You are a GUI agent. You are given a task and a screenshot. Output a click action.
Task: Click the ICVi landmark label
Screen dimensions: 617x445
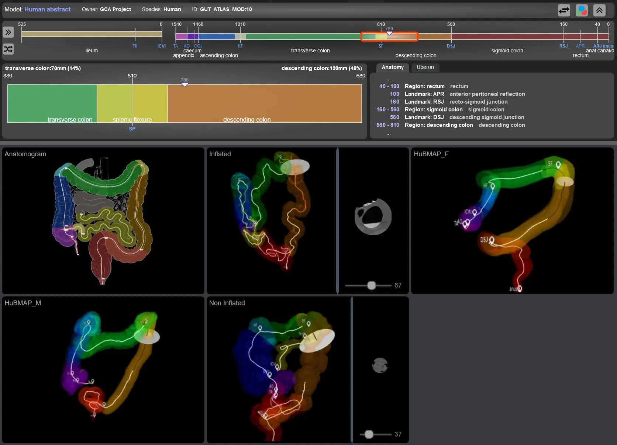(161, 46)
